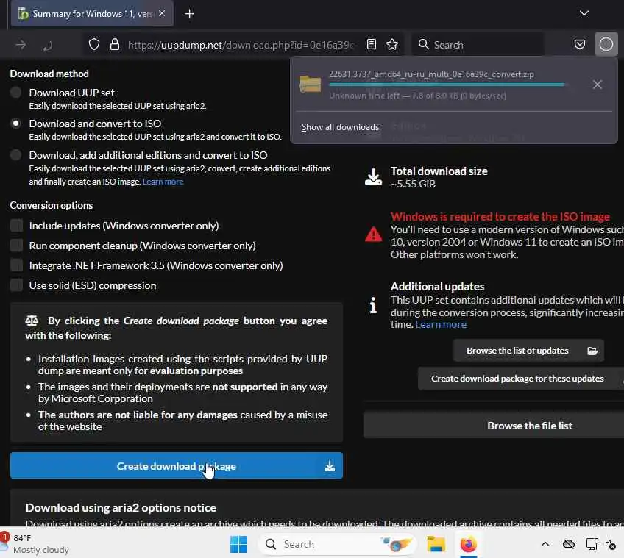Image resolution: width=624 pixels, height=558 pixels.
Task: Show hidden tray icons chevron
Action: pyautogui.click(x=545, y=544)
